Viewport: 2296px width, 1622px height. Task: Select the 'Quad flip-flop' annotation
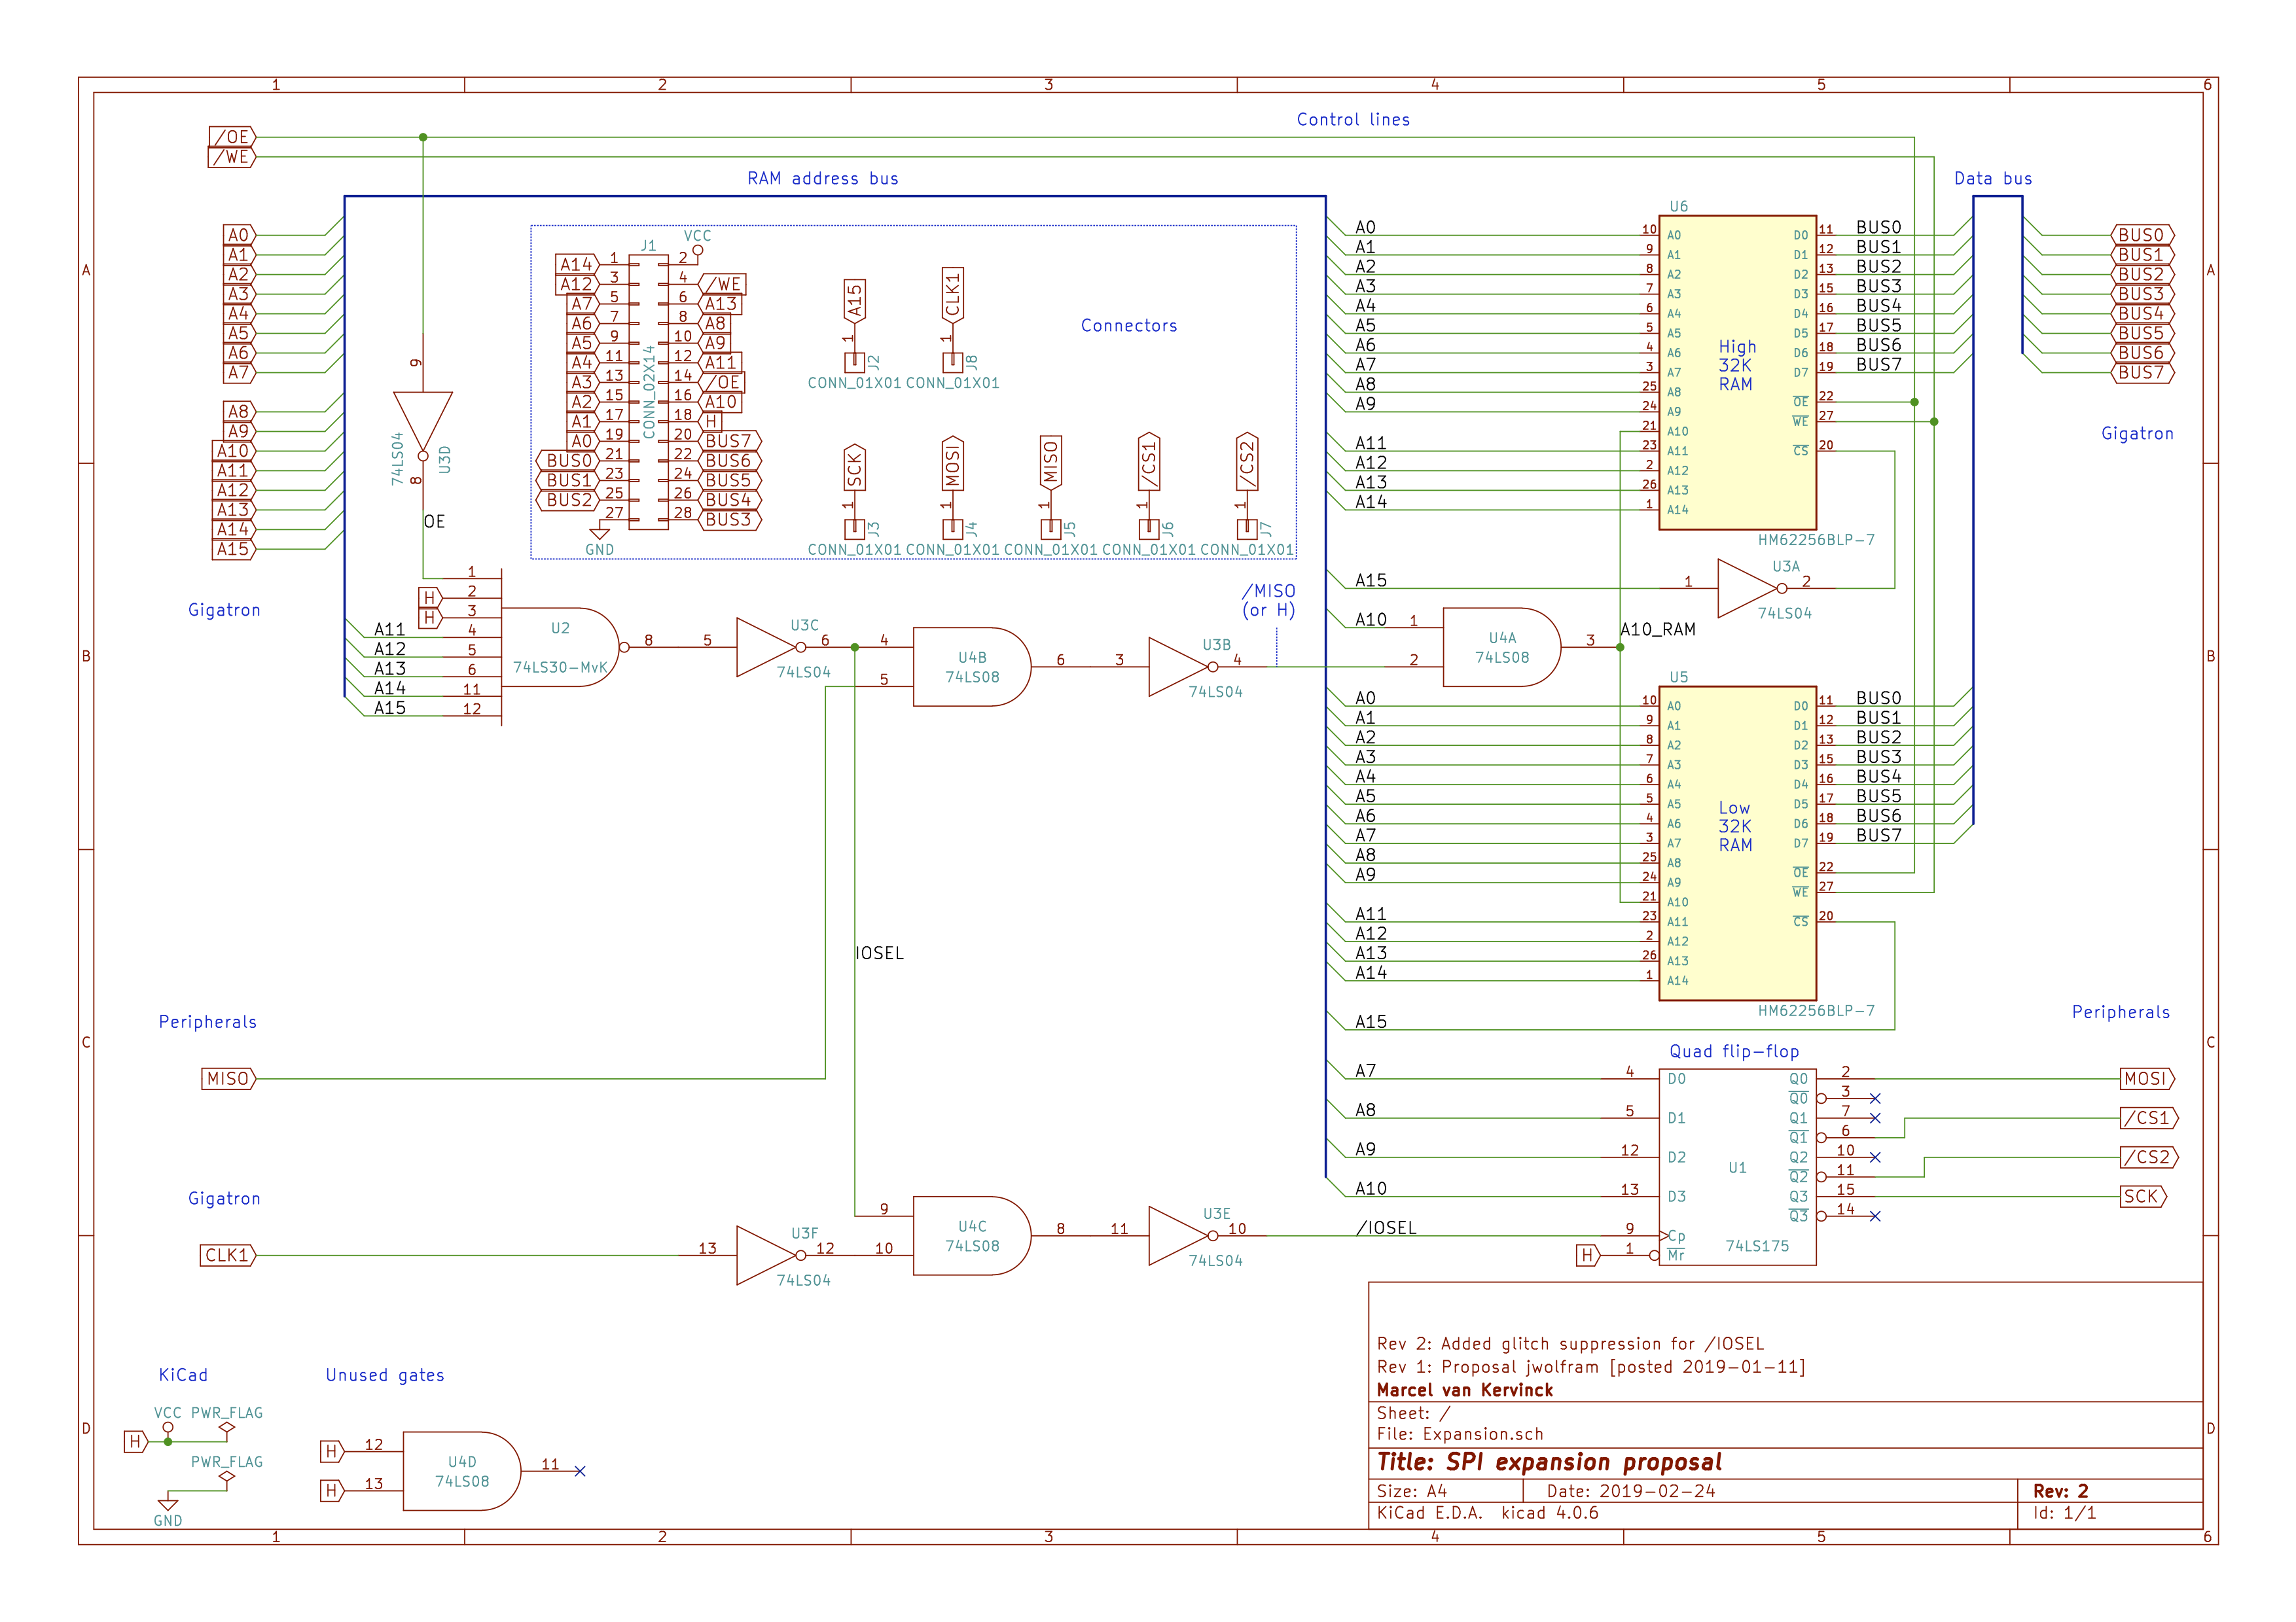tap(1734, 1051)
